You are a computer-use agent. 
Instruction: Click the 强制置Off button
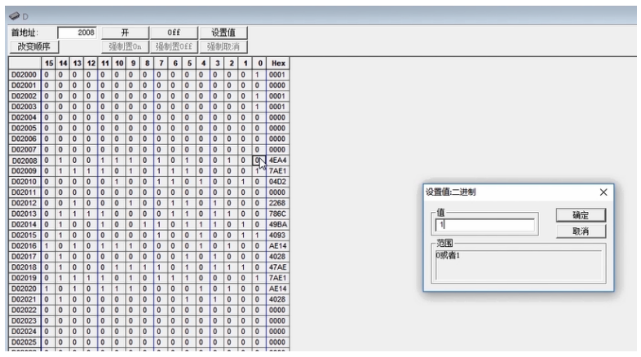click(173, 46)
